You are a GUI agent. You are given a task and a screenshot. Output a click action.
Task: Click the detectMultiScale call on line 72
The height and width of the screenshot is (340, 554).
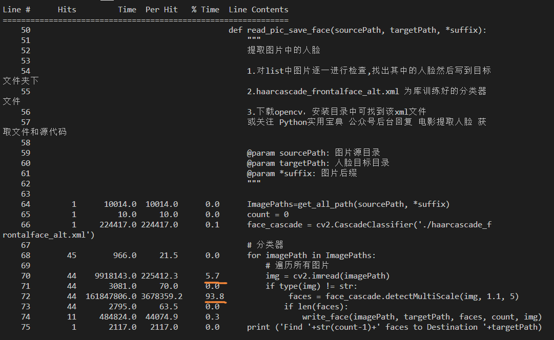pyautogui.click(x=403, y=296)
